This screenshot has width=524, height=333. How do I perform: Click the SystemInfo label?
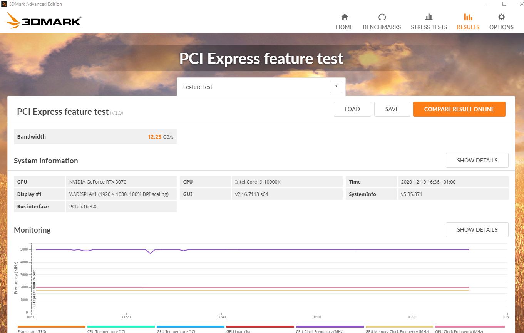362,194
